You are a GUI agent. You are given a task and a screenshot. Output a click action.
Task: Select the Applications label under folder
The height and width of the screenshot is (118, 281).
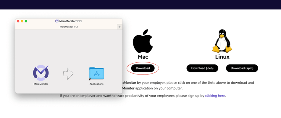pos(96,84)
